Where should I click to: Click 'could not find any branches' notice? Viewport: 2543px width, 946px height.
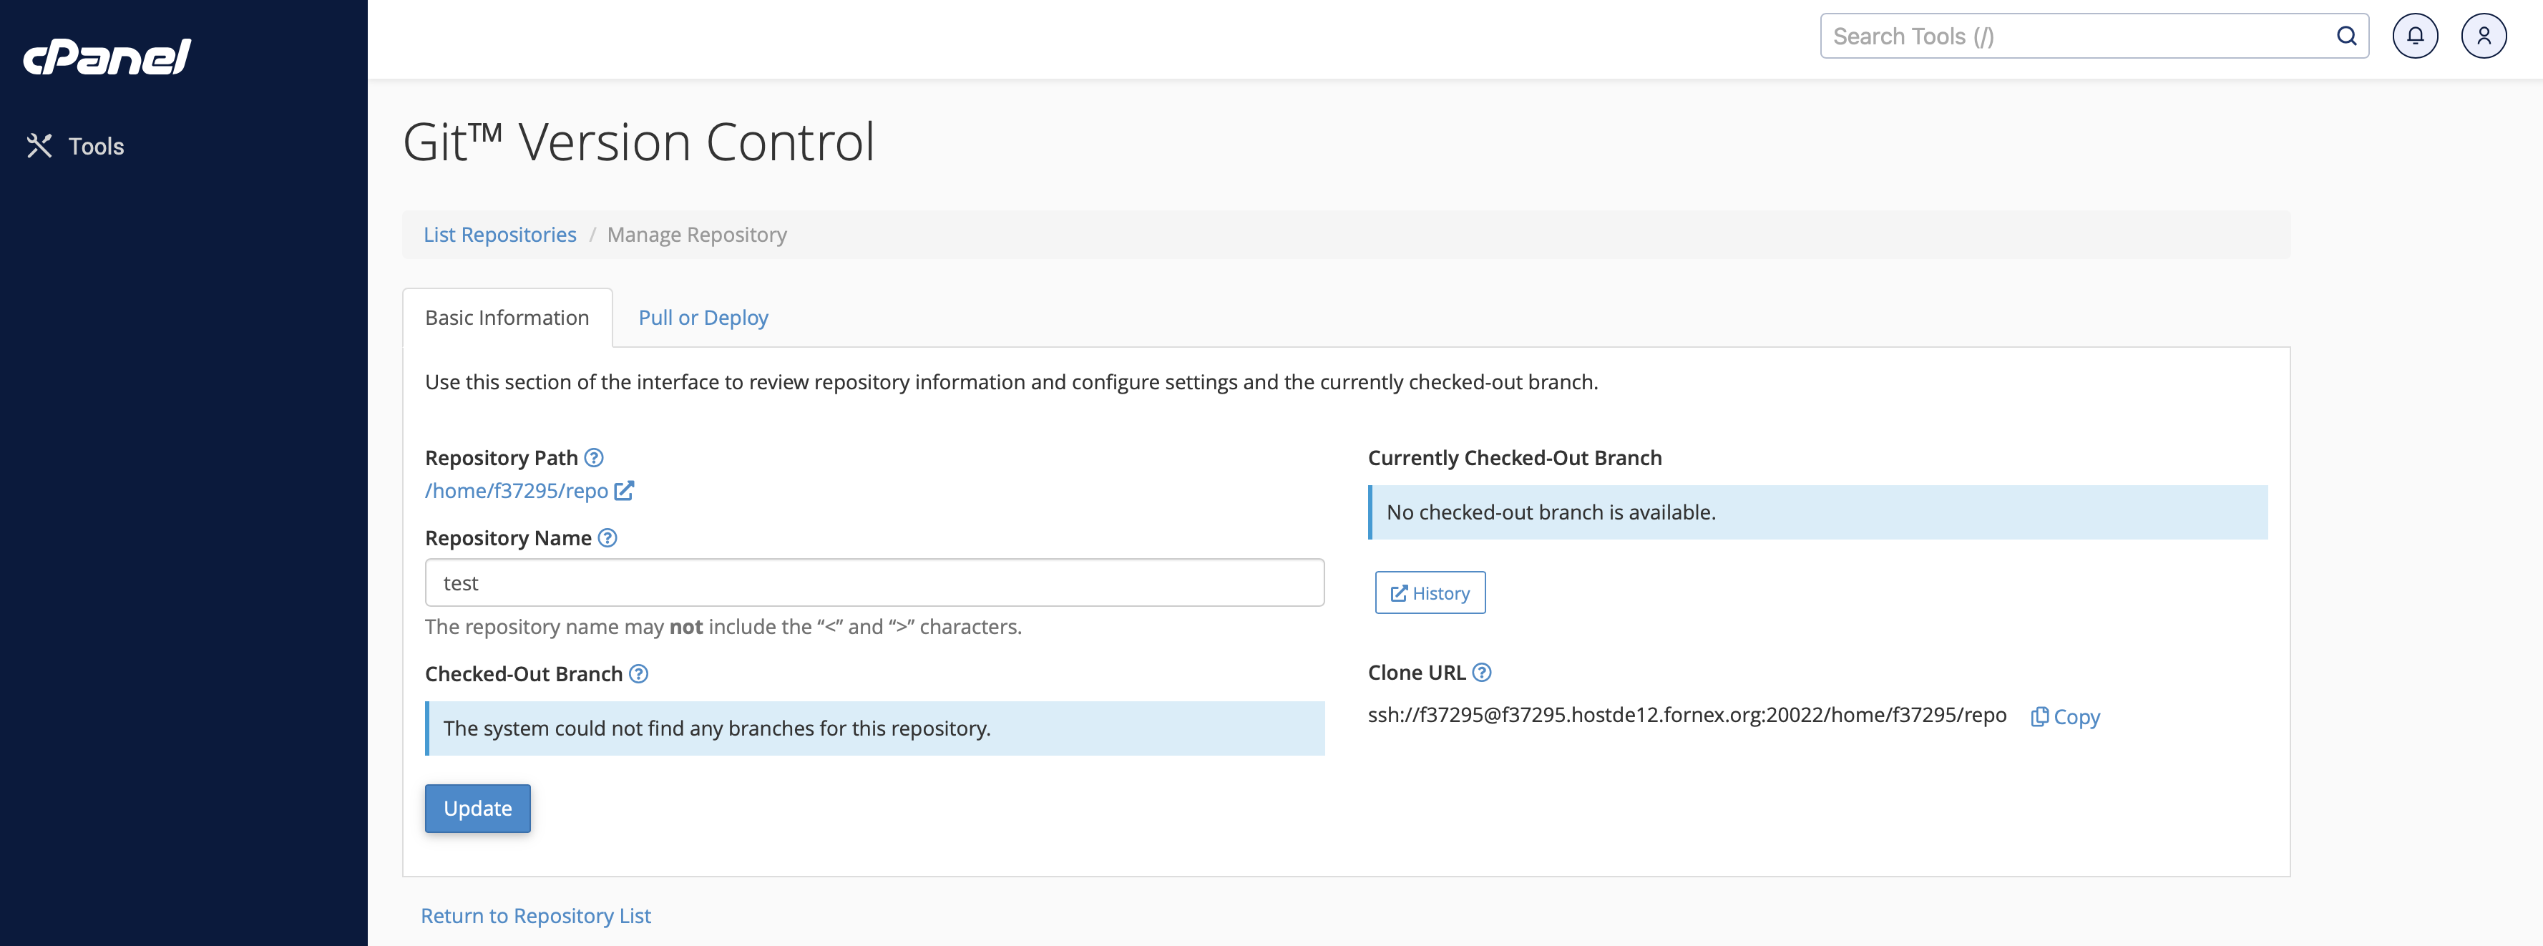(874, 728)
